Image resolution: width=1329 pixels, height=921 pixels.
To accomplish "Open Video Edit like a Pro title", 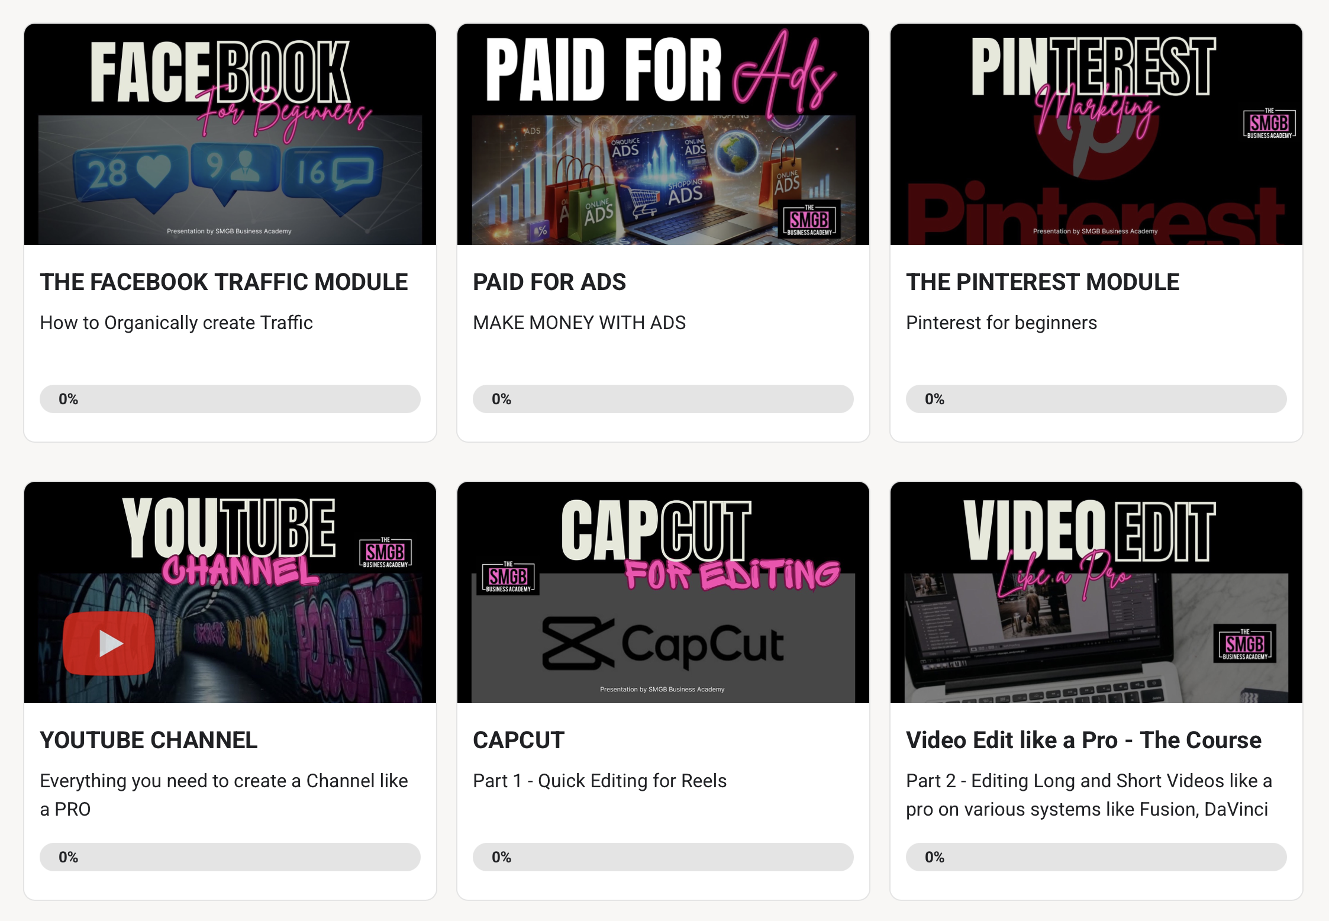I will tap(1083, 740).
